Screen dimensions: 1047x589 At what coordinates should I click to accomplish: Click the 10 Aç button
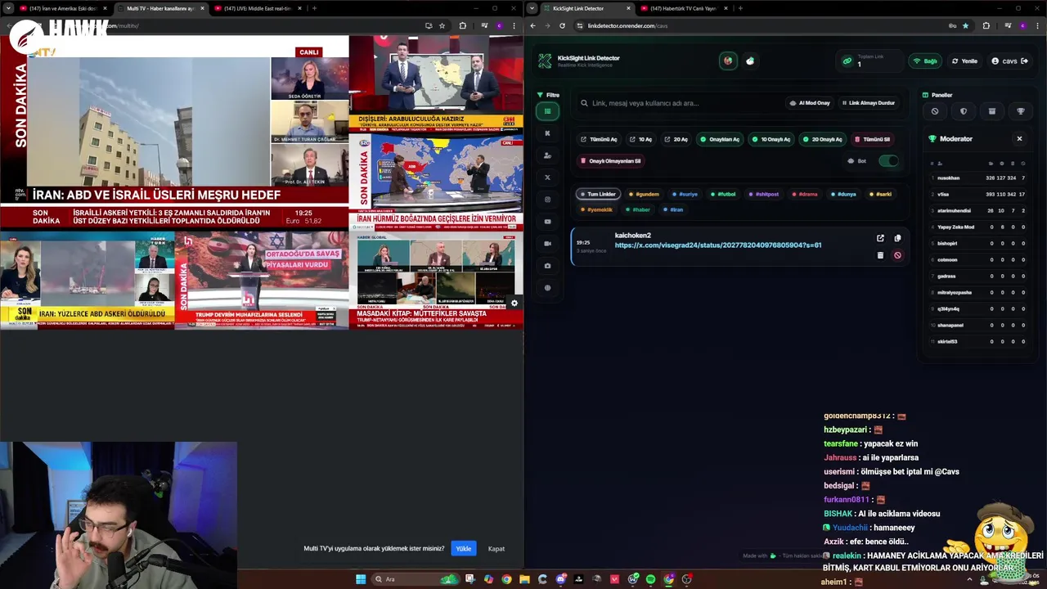[640, 139]
